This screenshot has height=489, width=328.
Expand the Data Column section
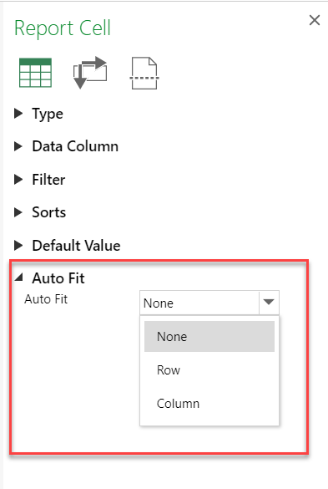point(18,146)
